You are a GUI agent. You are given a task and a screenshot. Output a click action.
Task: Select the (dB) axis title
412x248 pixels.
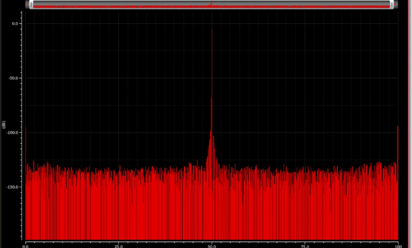pos(4,125)
